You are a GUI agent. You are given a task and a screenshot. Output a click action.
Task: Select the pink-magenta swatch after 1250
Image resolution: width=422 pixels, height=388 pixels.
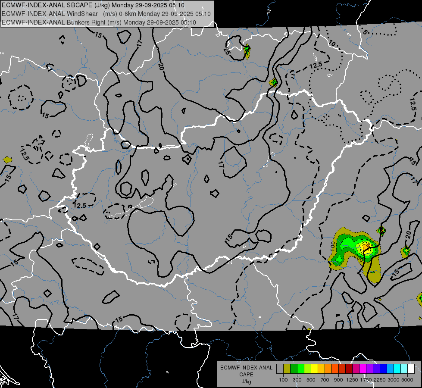tap(356, 369)
